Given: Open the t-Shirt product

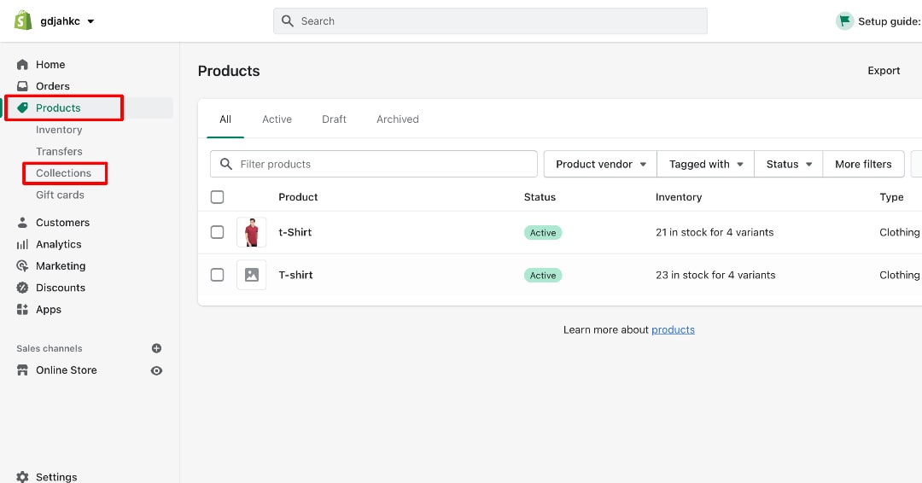Looking at the screenshot, I should 295,232.
